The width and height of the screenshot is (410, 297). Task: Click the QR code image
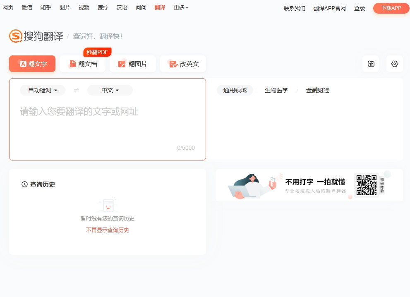pos(367,184)
